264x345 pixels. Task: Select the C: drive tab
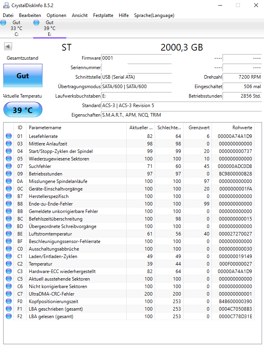point(17,28)
